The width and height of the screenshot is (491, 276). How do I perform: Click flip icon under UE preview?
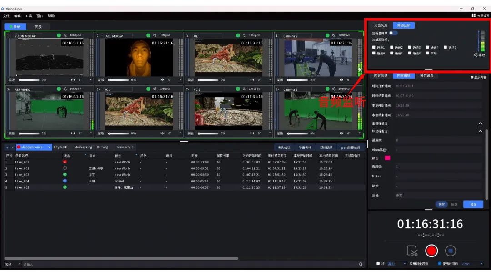coord(252,80)
